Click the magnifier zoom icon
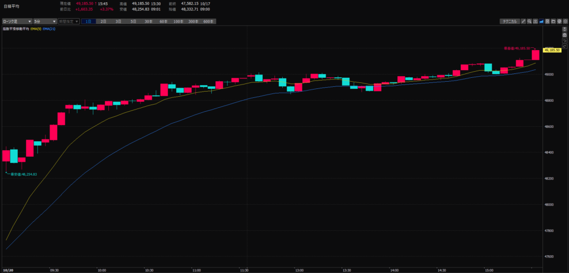Screen dimensions: 569x273 tap(530, 21)
